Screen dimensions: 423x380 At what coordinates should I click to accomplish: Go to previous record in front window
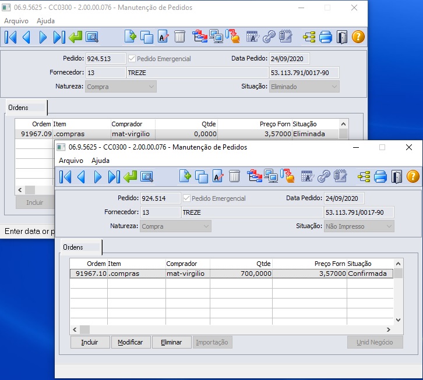pyautogui.click(x=81, y=177)
